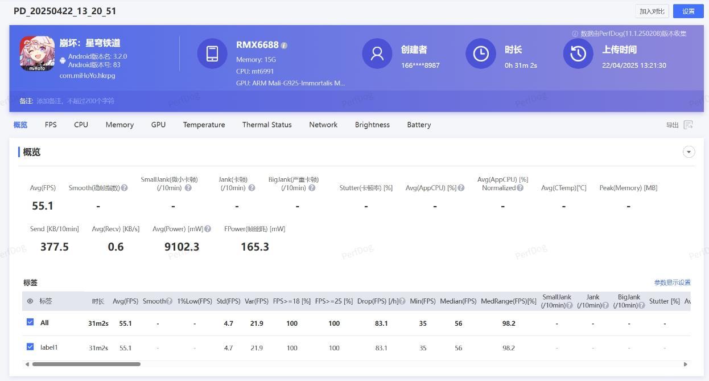Viewport: 709px width, 381px height.
Task: Click the blue 设置 button
Action: [x=689, y=11]
